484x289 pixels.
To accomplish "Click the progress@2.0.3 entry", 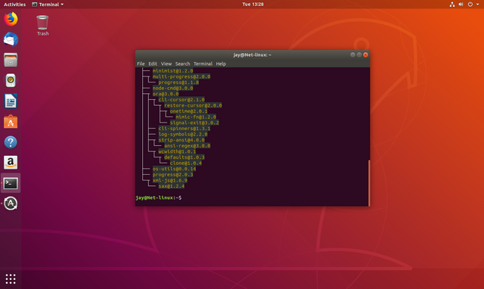I will point(172,175).
